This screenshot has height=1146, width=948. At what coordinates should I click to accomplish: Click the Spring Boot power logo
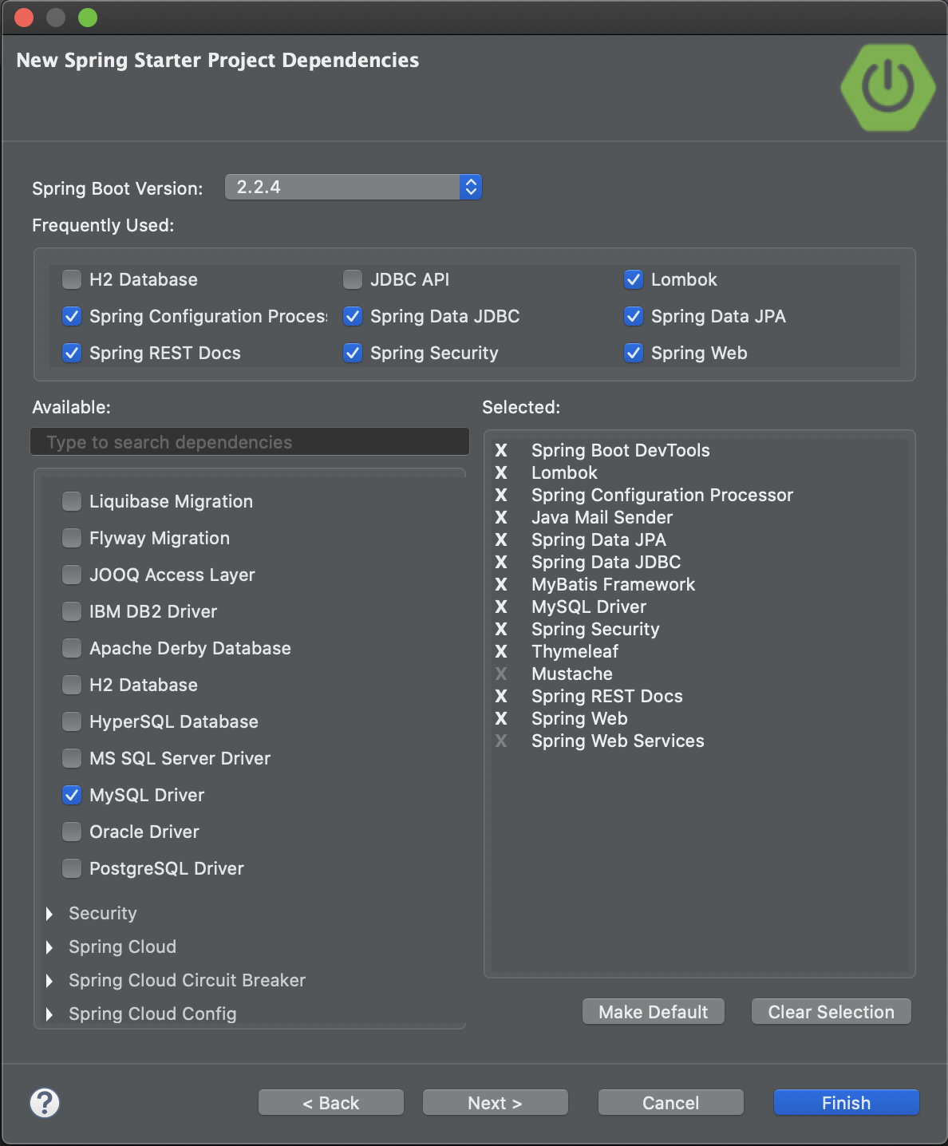tap(887, 87)
